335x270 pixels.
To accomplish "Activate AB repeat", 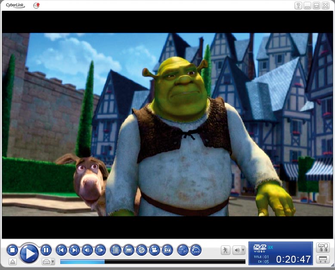I will click(x=195, y=250).
